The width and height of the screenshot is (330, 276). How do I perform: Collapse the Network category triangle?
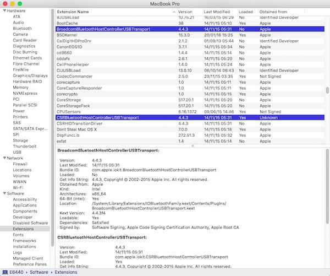pos(4,158)
